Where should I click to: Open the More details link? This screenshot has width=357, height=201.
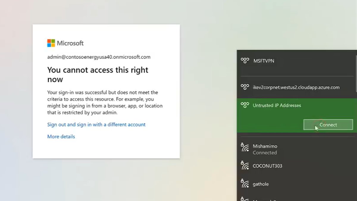point(61,136)
